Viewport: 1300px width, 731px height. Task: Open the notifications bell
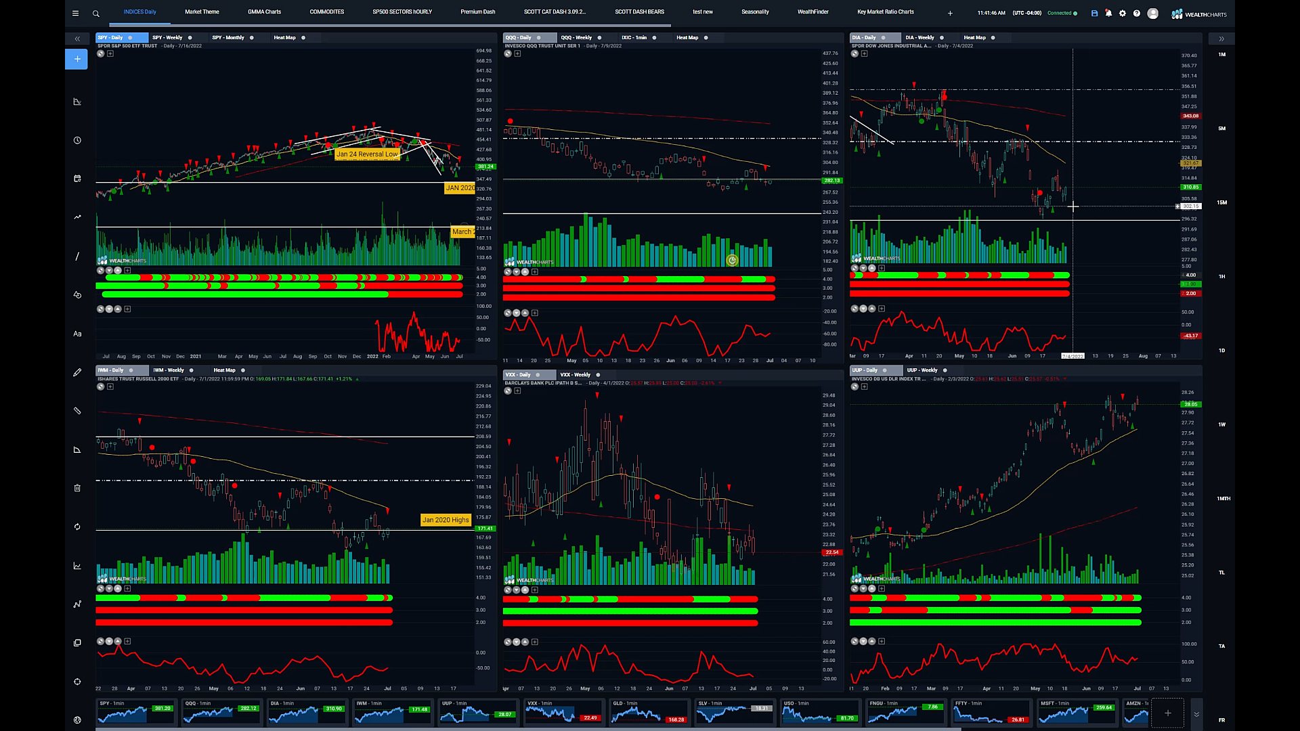pos(1108,13)
